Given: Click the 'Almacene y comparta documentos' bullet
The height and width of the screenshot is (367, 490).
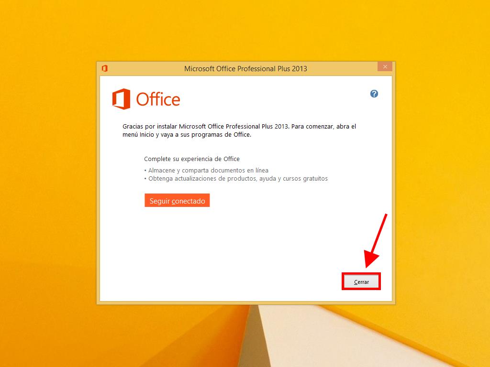Looking at the screenshot, I should pos(206,171).
